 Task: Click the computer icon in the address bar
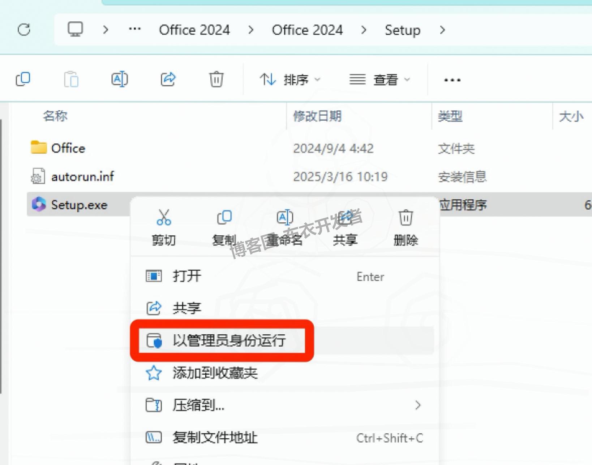pos(75,30)
